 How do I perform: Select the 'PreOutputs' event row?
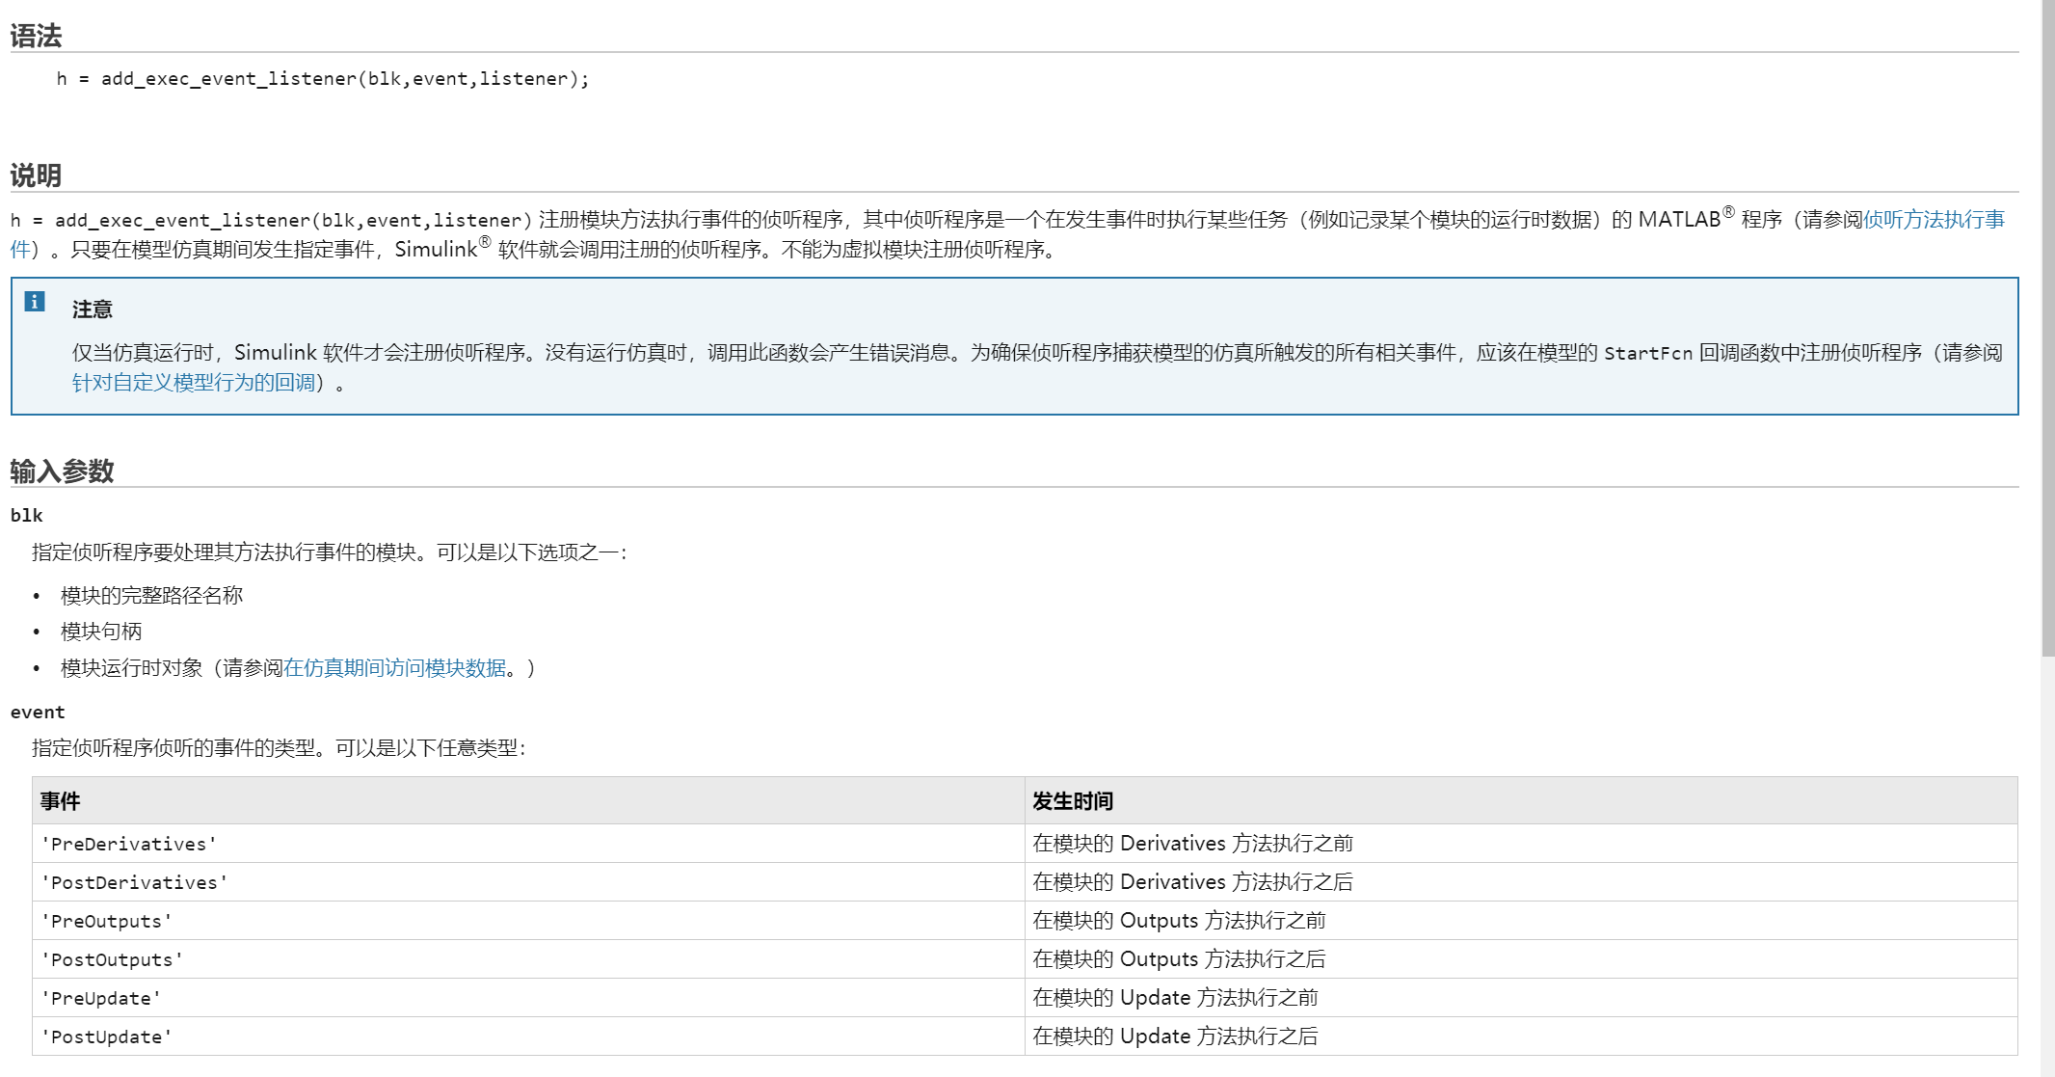106,921
